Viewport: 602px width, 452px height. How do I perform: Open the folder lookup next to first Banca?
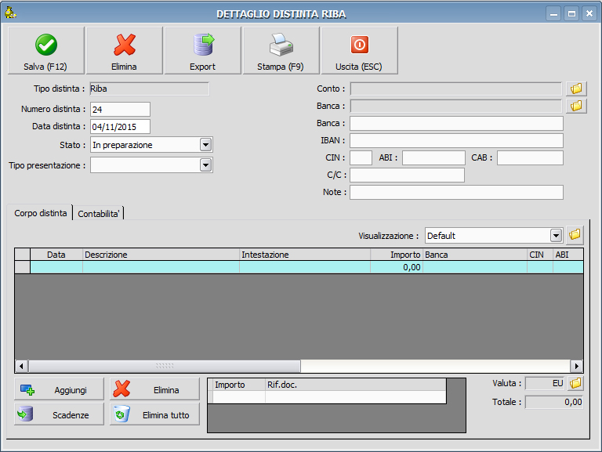pyautogui.click(x=576, y=106)
